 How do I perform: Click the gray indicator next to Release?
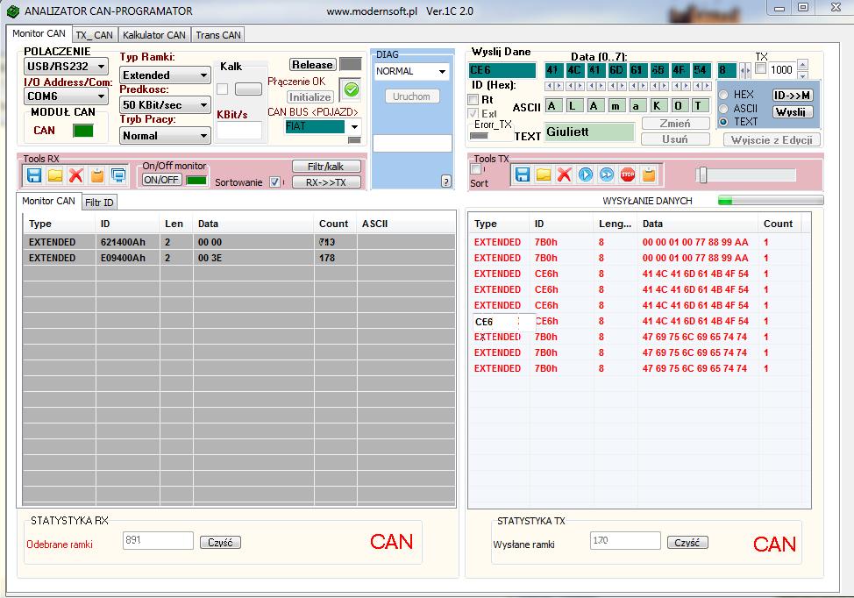[350, 64]
